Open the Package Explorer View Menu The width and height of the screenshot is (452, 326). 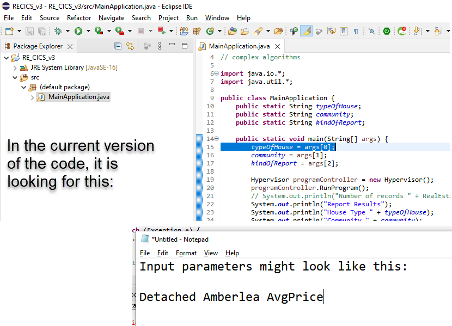[160, 46]
